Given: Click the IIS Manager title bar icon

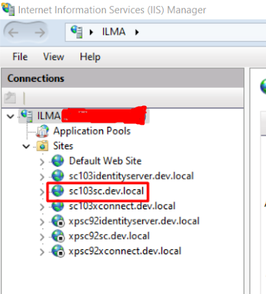Looking at the screenshot, I should (x=8, y=9).
